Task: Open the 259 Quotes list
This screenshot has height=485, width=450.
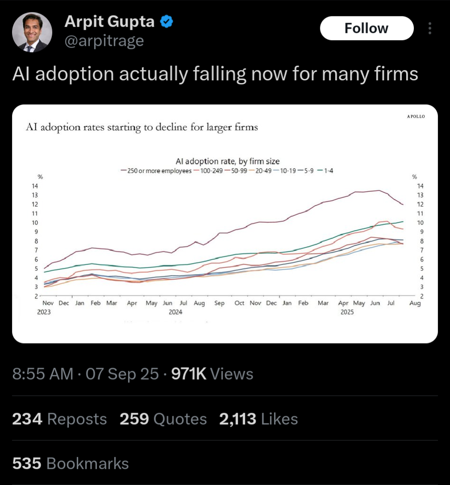Action: 163,419
